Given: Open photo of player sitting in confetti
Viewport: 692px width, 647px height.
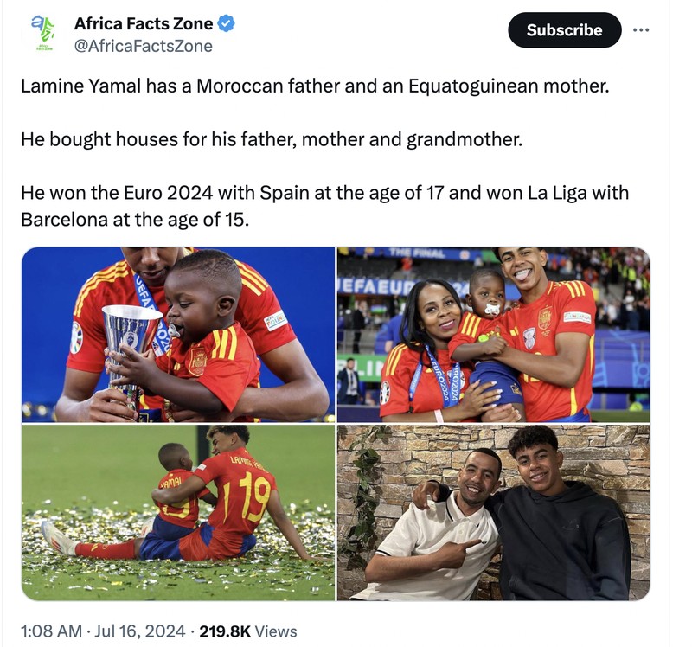Looking at the screenshot, I should [x=178, y=512].
